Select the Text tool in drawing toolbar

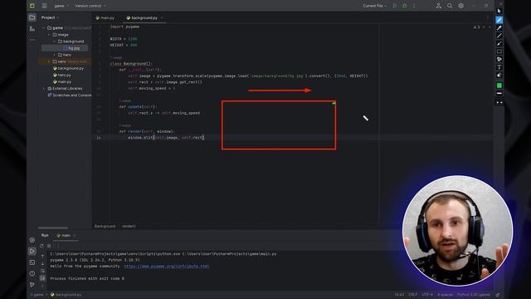(x=499, y=67)
